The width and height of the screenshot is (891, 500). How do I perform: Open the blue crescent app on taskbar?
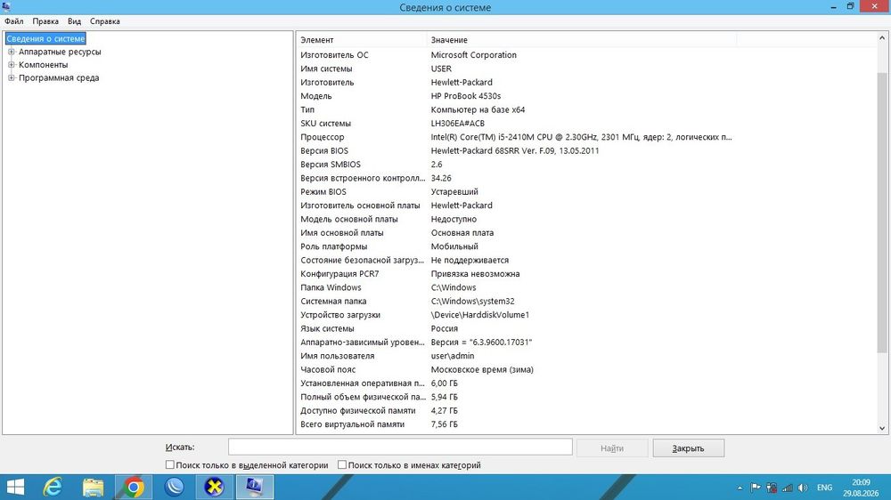click(174, 487)
